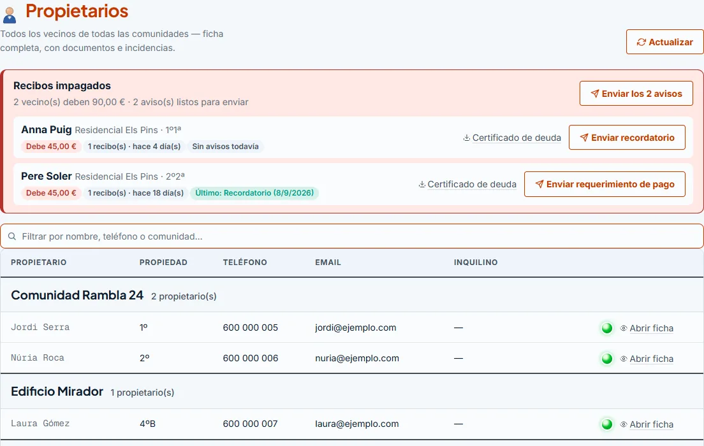
Task: Click the Actualizar button
Action: pos(665,41)
